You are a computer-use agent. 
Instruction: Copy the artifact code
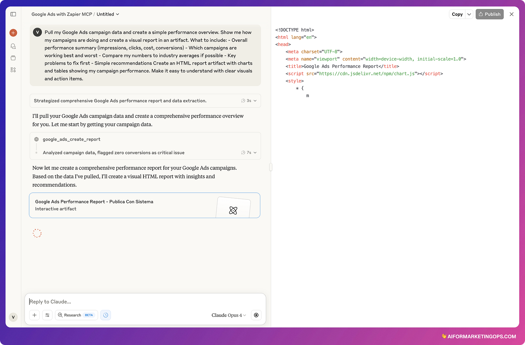457,14
